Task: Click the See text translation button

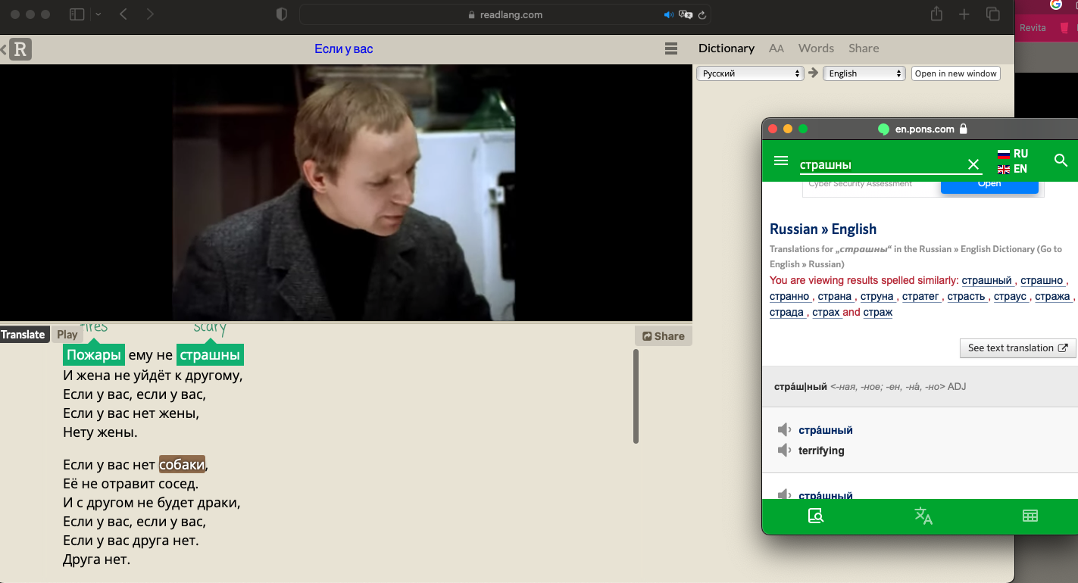Action: coord(1017,348)
